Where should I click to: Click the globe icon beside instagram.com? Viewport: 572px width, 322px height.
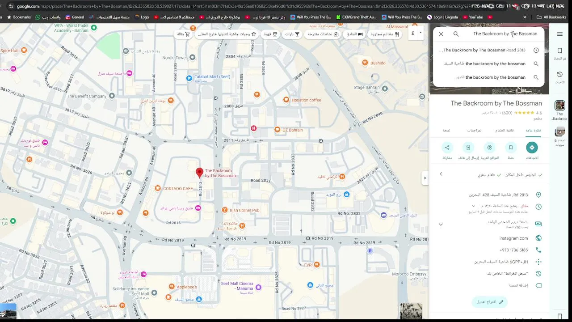[538, 238]
